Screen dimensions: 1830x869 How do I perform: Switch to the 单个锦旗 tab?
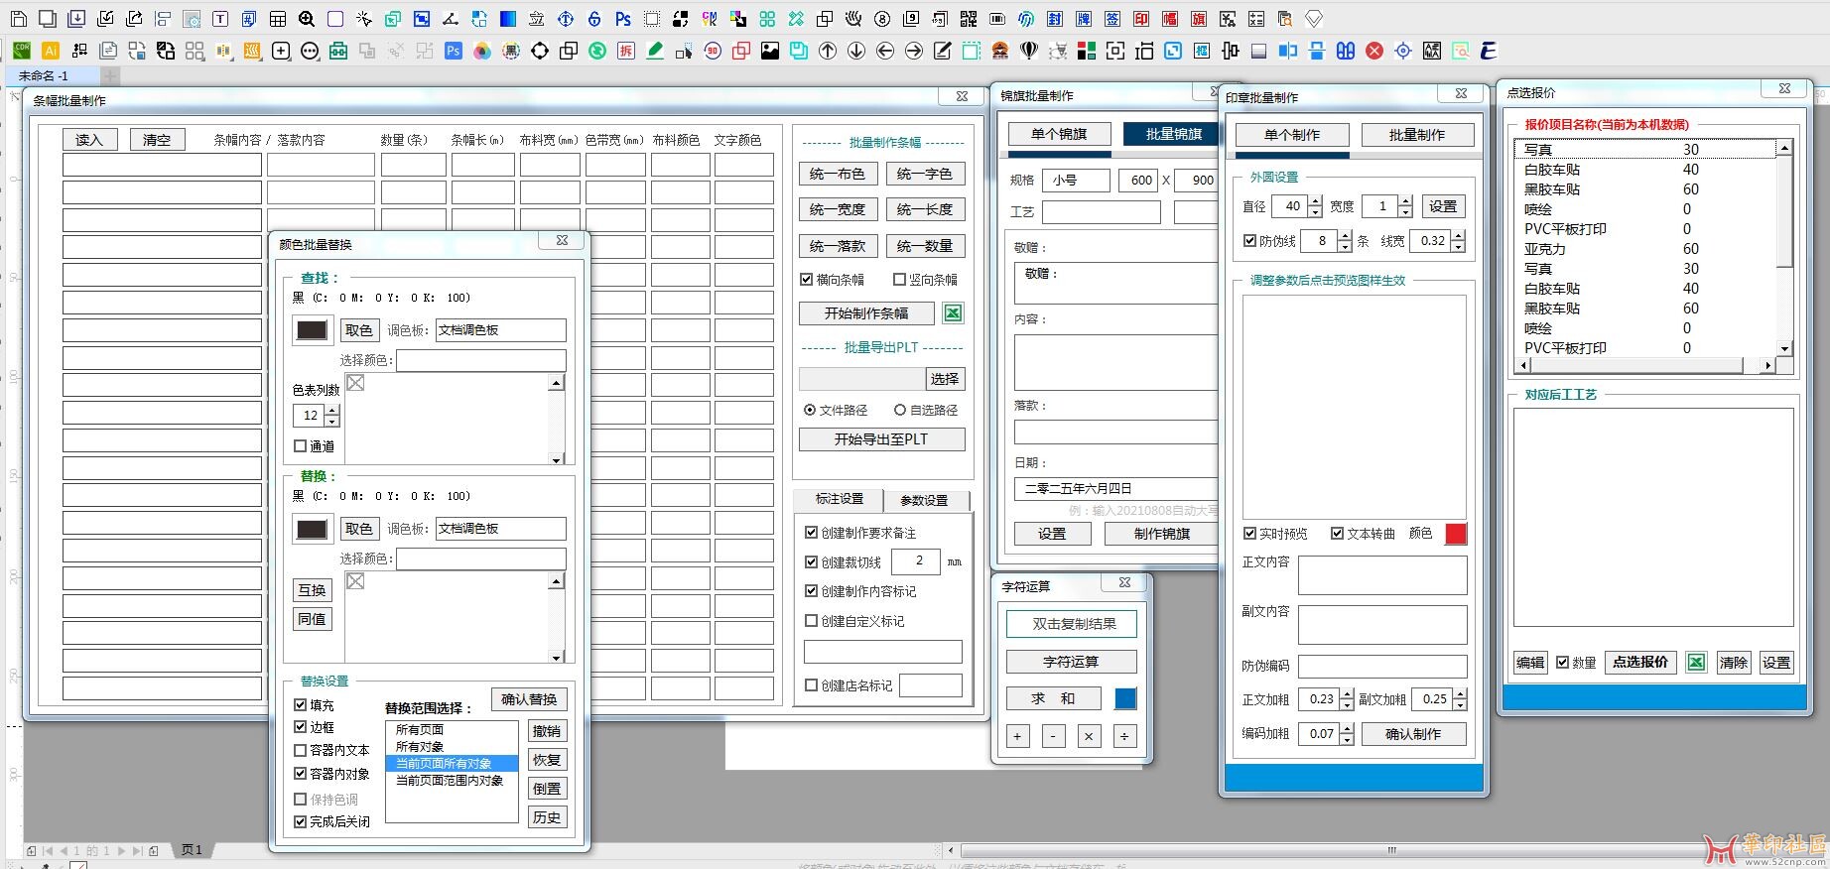tap(1059, 134)
